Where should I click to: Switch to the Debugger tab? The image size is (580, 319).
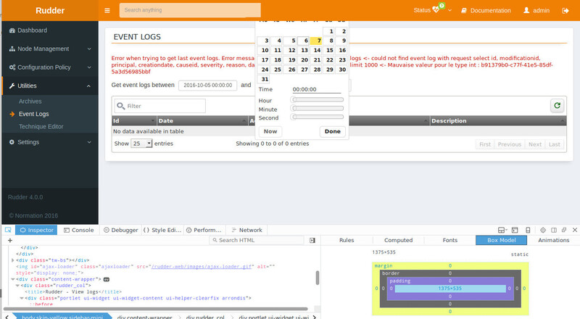point(120,230)
